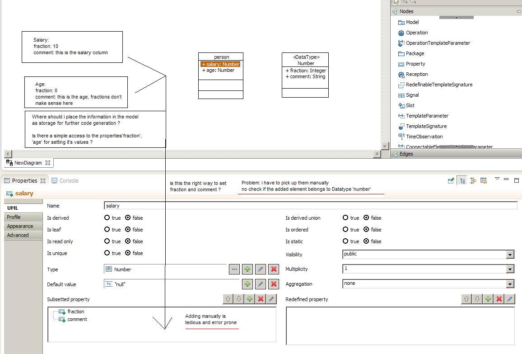Remove the selected Subsetted property
This screenshot has height=354, width=522.
261,299
